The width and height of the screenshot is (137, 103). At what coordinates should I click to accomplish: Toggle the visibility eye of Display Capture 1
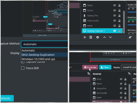[x=115, y=31]
